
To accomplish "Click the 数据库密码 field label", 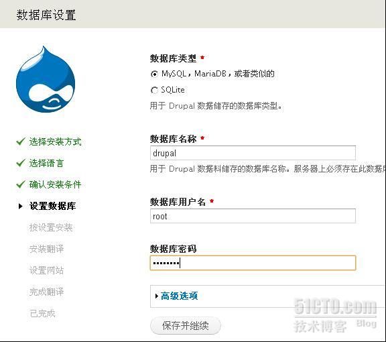I will (173, 249).
